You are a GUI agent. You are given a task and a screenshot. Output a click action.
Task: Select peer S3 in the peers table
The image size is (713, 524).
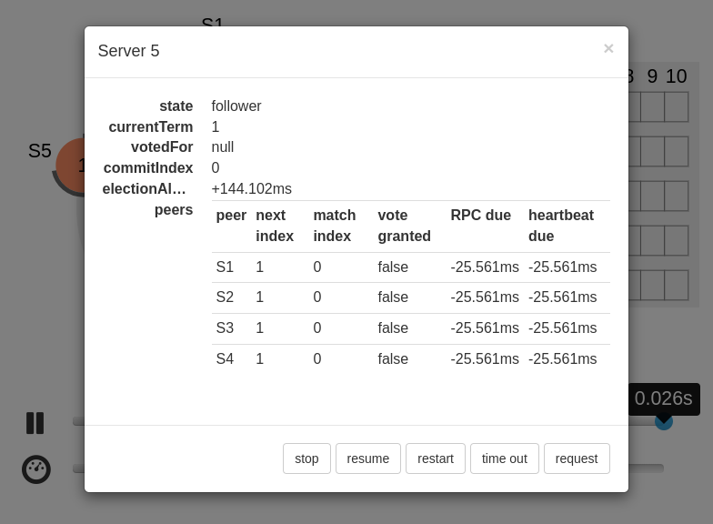pyautogui.click(x=410, y=328)
